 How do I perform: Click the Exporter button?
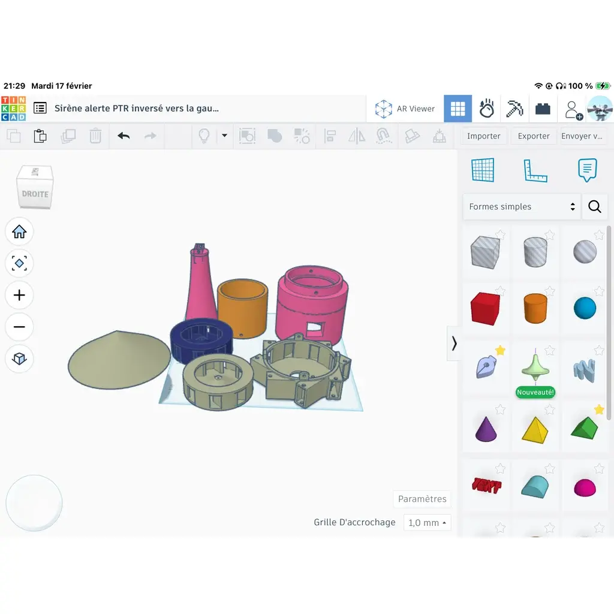[x=533, y=136]
